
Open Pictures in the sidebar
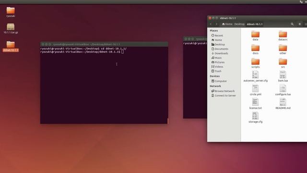point(218,62)
